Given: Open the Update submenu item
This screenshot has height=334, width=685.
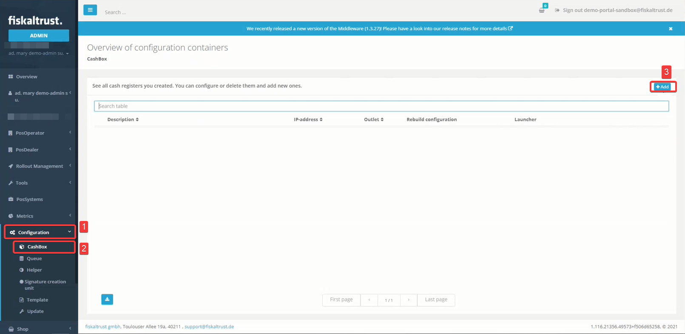Looking at the screenshot, I should (35, 311).
